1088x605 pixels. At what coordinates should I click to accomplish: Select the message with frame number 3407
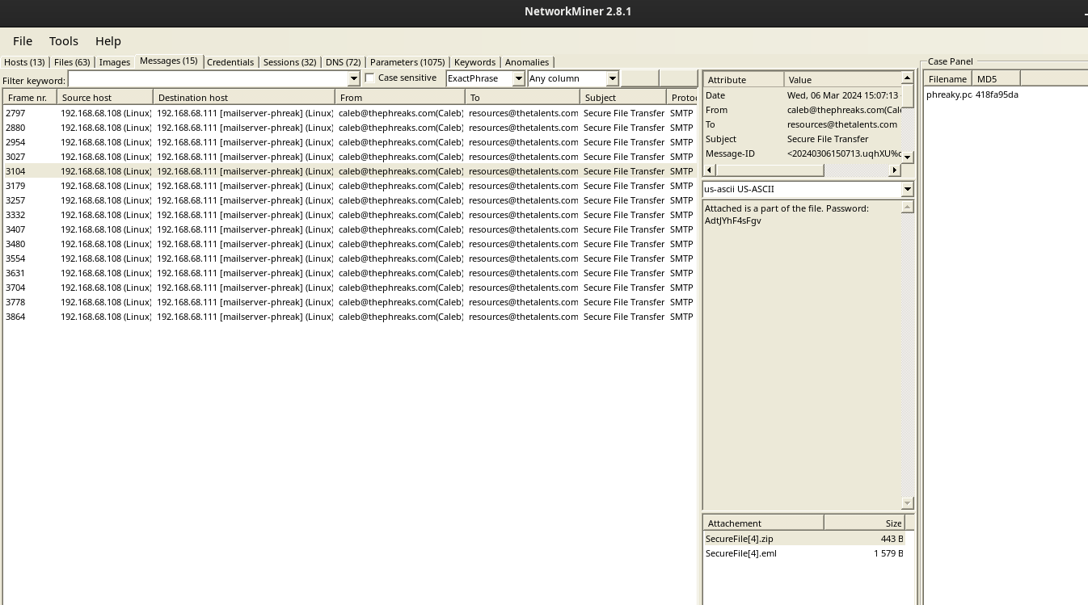pyautogui.click(x=350, y=229)
